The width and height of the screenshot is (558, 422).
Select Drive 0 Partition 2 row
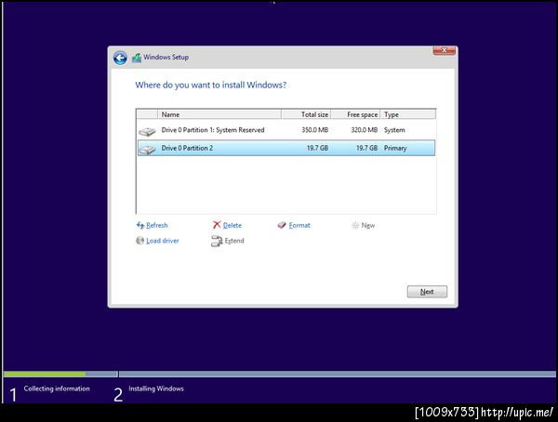[286, 148]
